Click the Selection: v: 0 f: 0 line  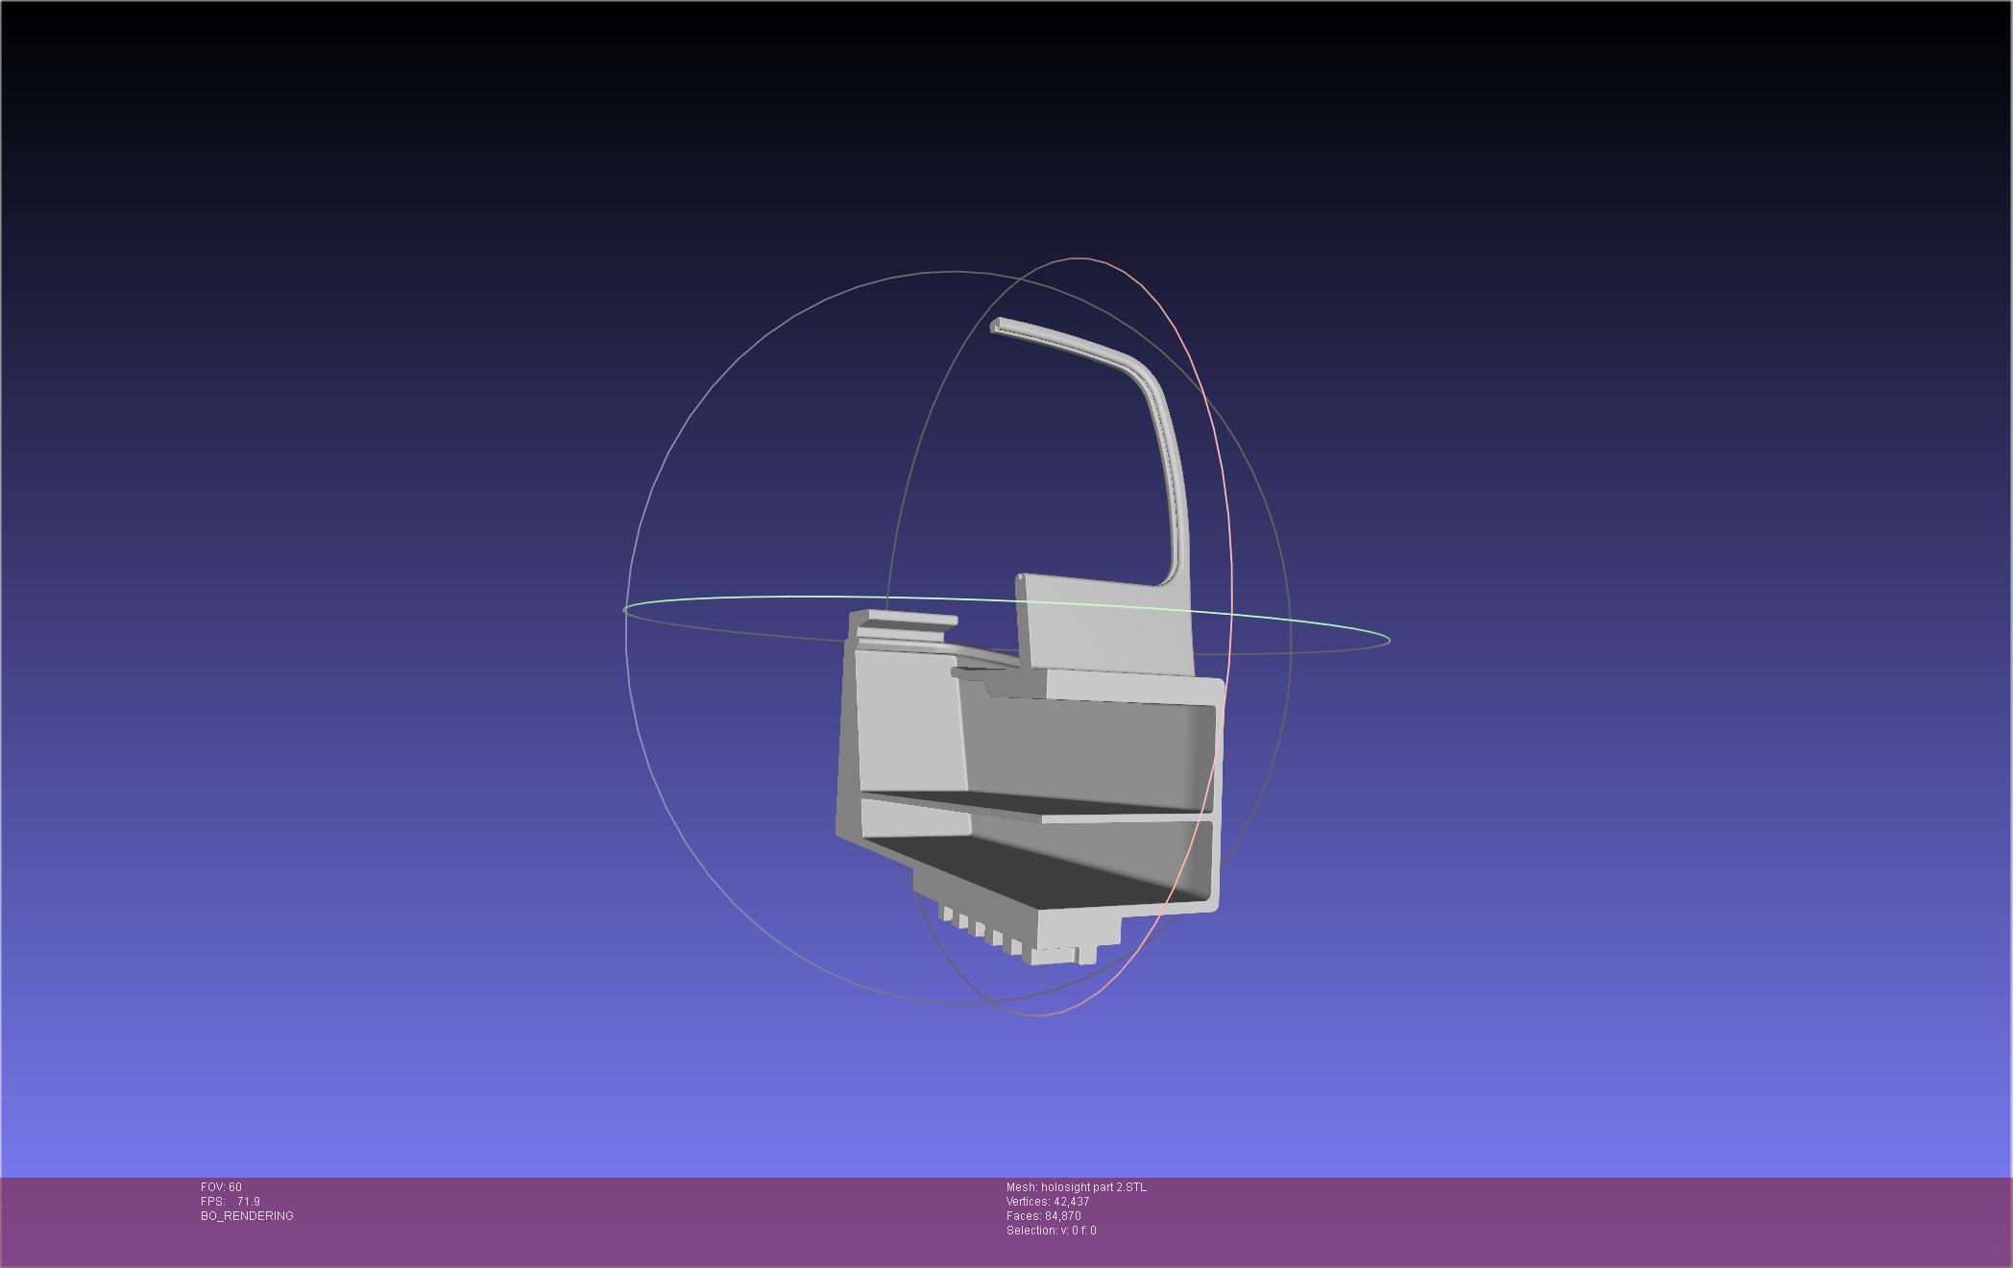[1051, 1231]
